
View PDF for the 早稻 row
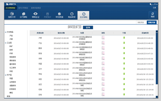pos(103,74)
